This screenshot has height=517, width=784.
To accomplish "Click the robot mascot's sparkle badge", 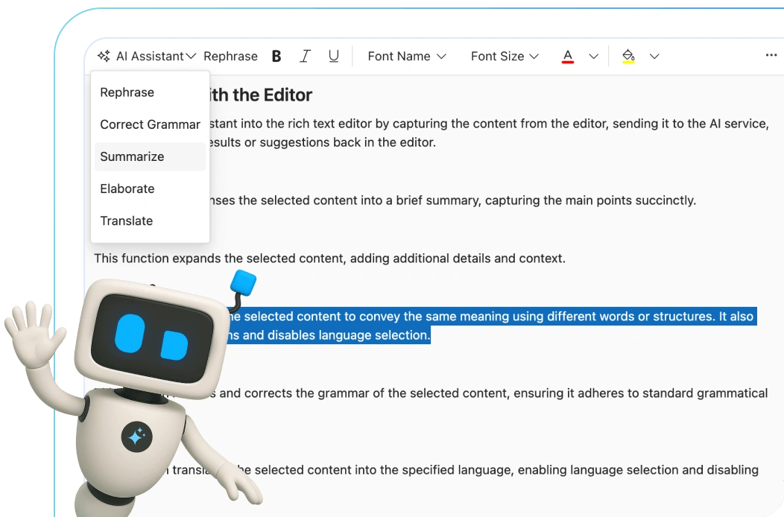I will click(x=135, y=437).
